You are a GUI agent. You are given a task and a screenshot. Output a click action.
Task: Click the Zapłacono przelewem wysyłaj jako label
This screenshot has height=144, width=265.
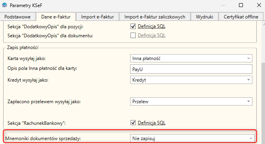point(44,102)
